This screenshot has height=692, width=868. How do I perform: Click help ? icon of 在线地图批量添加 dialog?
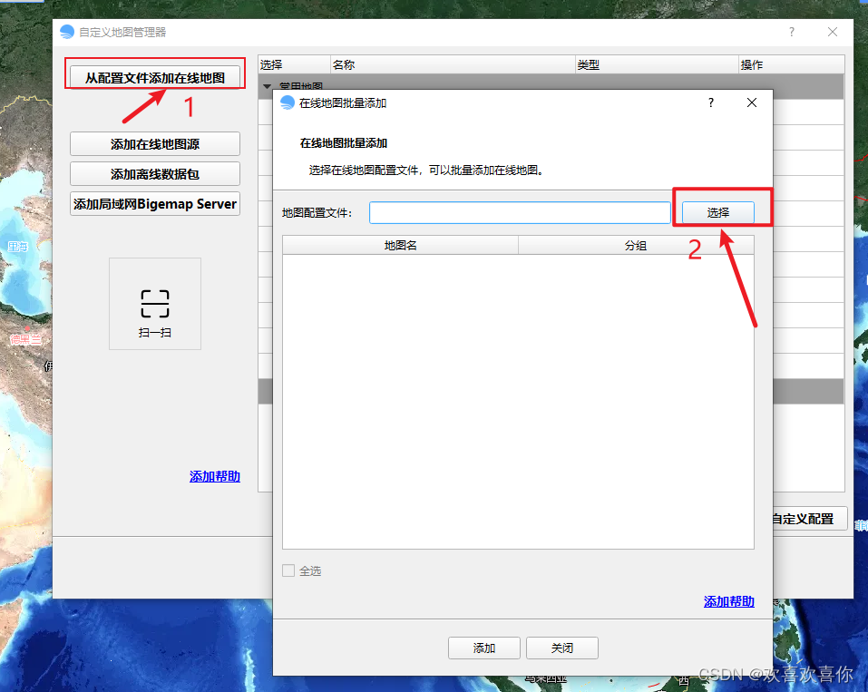coord(711,102)
